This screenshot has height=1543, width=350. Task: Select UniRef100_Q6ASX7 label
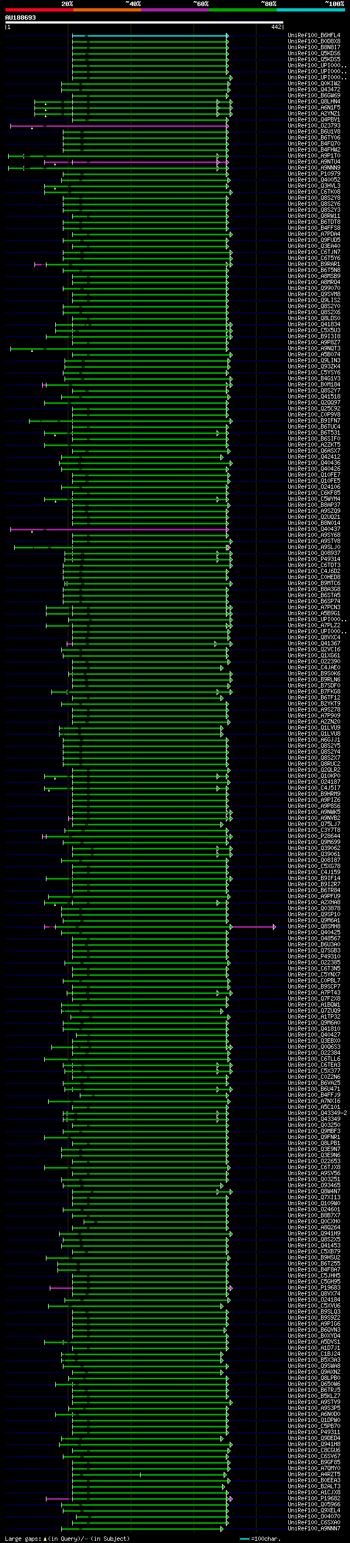313,451
